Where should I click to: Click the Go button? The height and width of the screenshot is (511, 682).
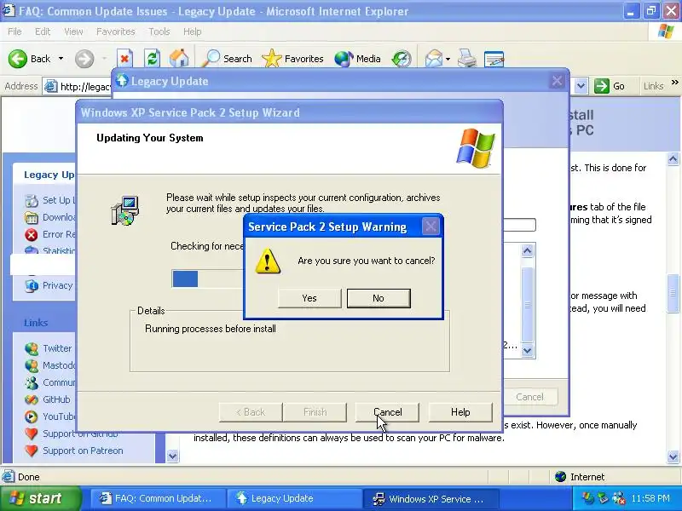click(610, 86)
